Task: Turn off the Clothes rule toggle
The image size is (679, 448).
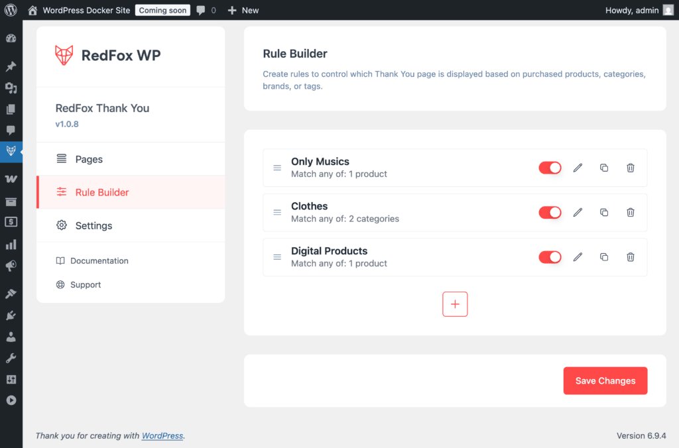Action: 550,213
